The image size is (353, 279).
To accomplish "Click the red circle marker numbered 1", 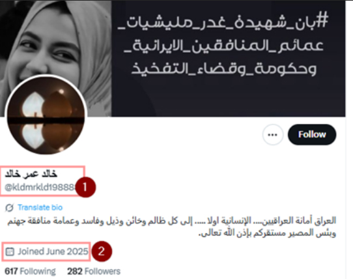I will [85, 187].
